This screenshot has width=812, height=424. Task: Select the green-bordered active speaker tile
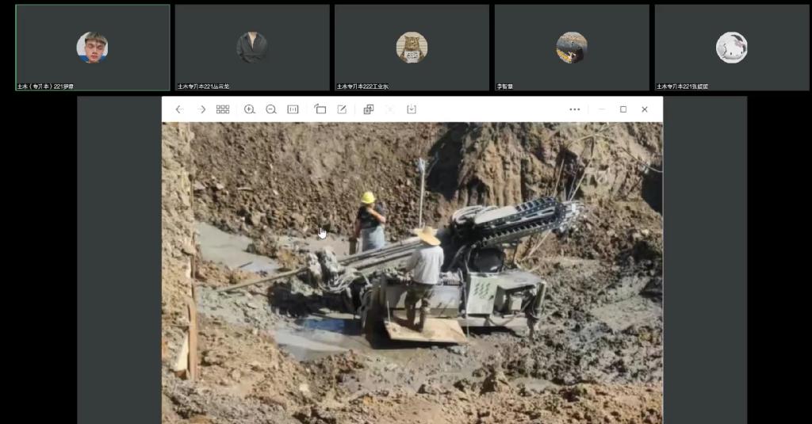click(93, 48)
